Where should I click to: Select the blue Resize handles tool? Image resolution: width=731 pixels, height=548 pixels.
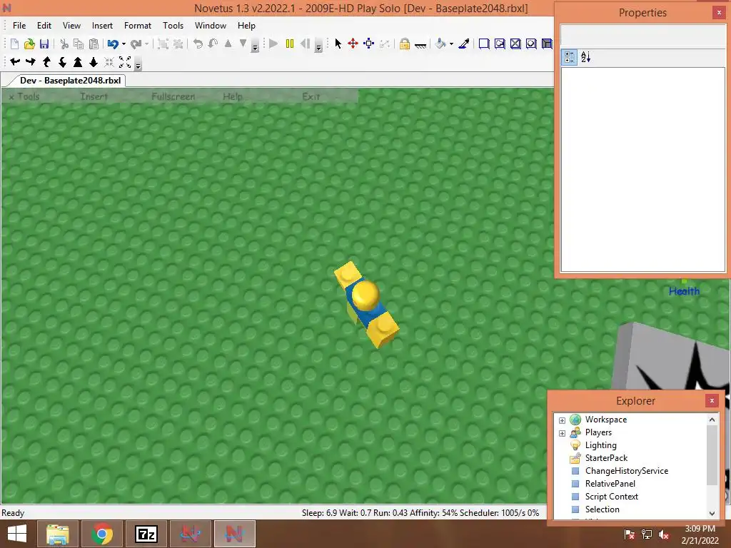pyautogui.click(x=369, y=44)
